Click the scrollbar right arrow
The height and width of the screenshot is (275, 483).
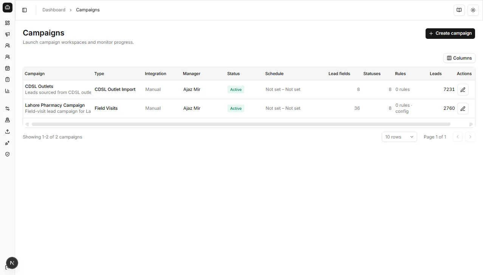point(471,124)
